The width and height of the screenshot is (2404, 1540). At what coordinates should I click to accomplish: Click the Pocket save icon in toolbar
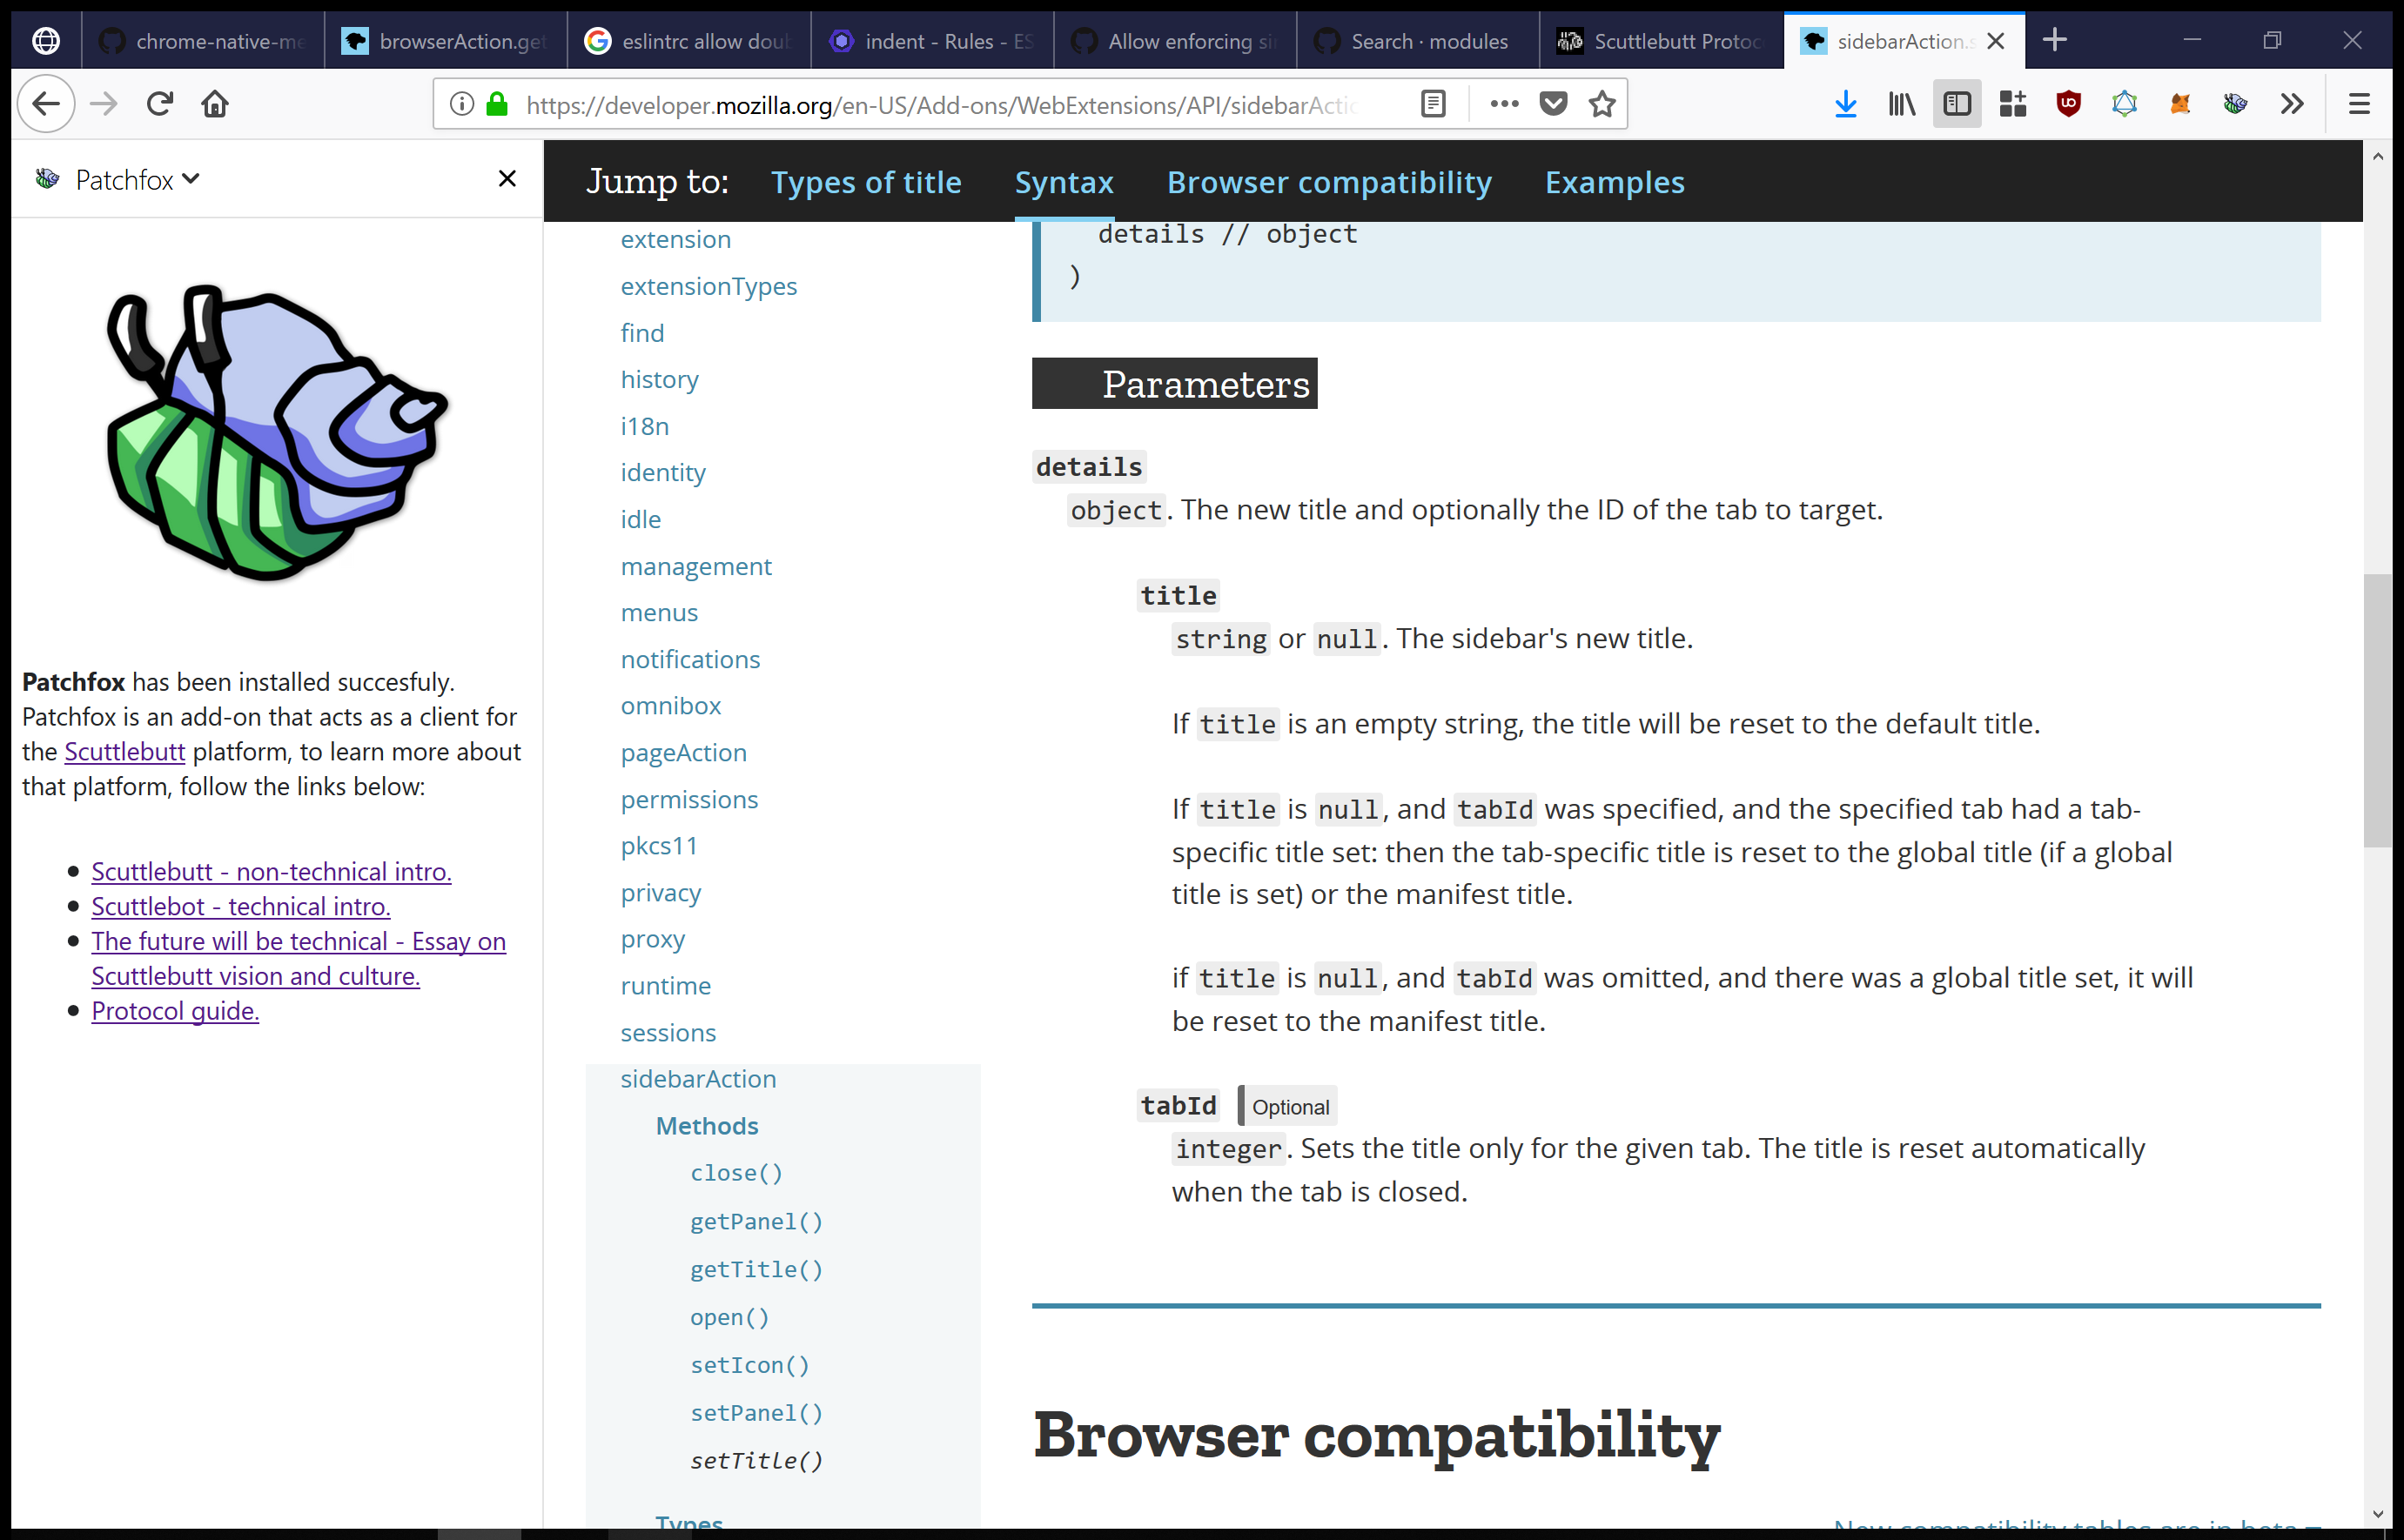coord(1553,104)
